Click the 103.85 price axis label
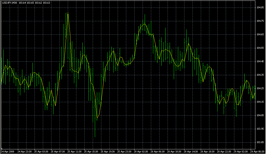The image size is (266, 154). click(x=260, y=142)
